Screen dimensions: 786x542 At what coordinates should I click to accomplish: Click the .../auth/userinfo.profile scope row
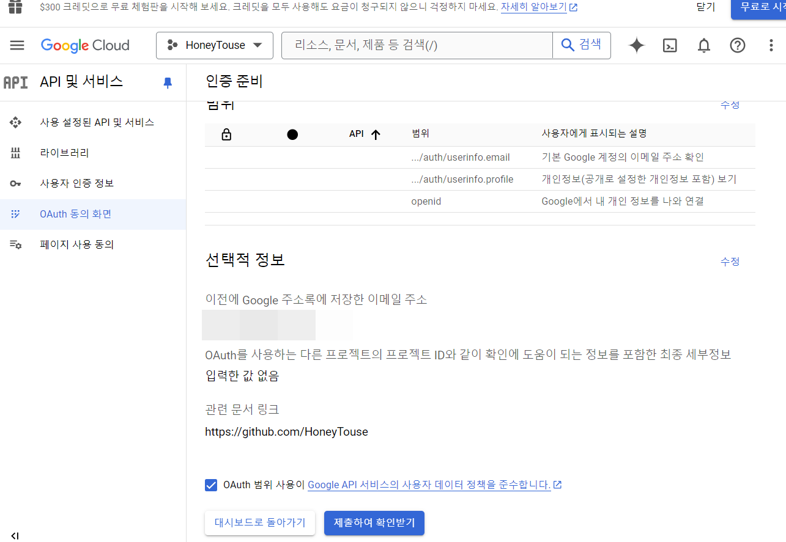click(480, 180)
